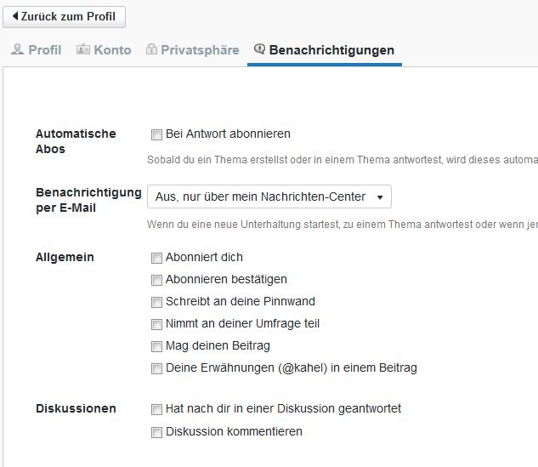
Task: Toggle Abonnieren bestätigen checkbox
Action: [x=156, y=280]
